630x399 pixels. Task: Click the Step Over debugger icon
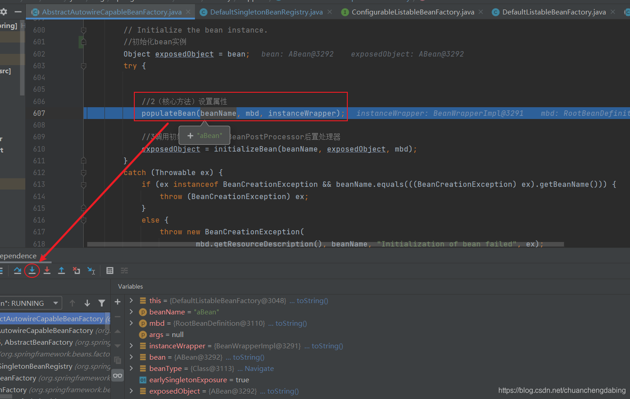click(17, 271)
